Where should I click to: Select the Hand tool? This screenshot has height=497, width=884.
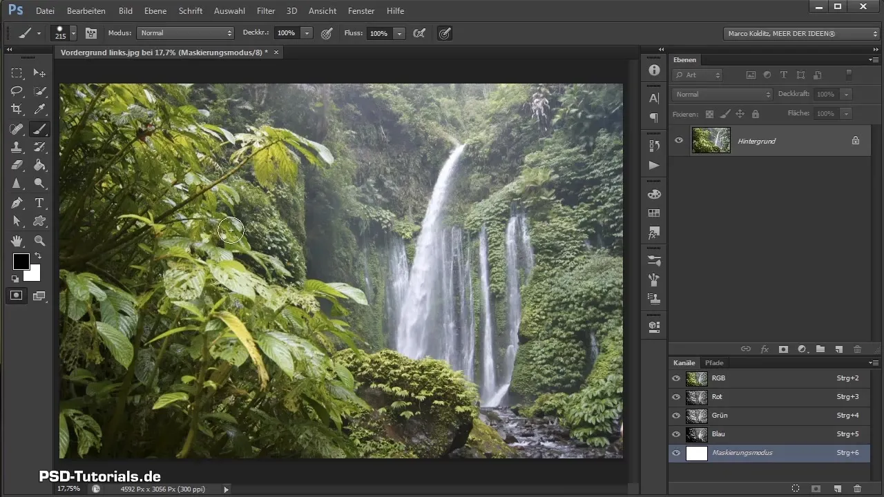(x=17, y=240)
